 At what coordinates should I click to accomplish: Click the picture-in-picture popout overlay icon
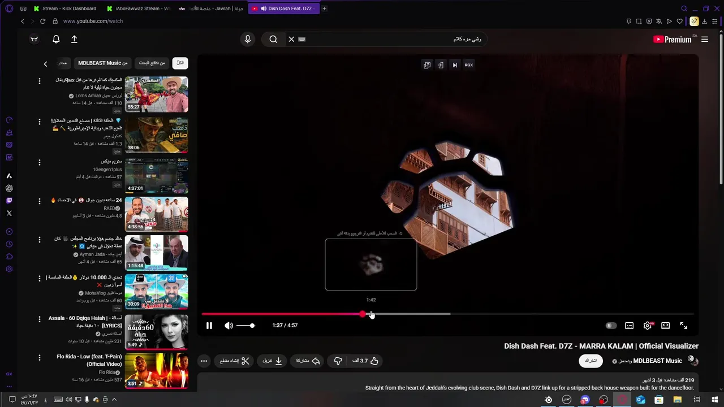coord(427,65)
